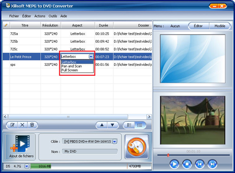Select the sps row title

click(13, 64)
